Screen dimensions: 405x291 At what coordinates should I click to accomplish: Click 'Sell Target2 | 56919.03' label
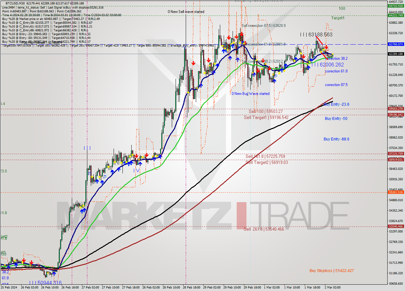click(267, 162)
